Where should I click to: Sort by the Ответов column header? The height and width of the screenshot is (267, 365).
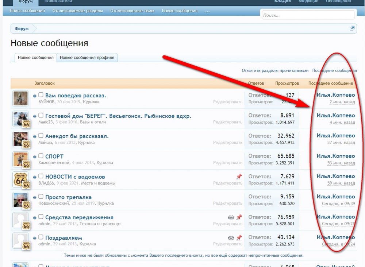click(256, 83)
